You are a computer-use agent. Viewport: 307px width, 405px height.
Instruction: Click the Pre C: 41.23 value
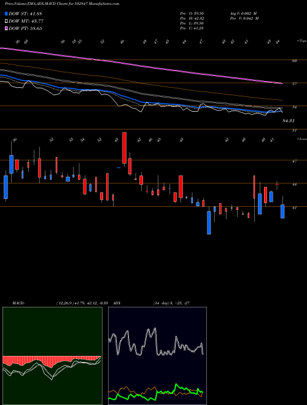pyautogui.click(x=192, y=28)
